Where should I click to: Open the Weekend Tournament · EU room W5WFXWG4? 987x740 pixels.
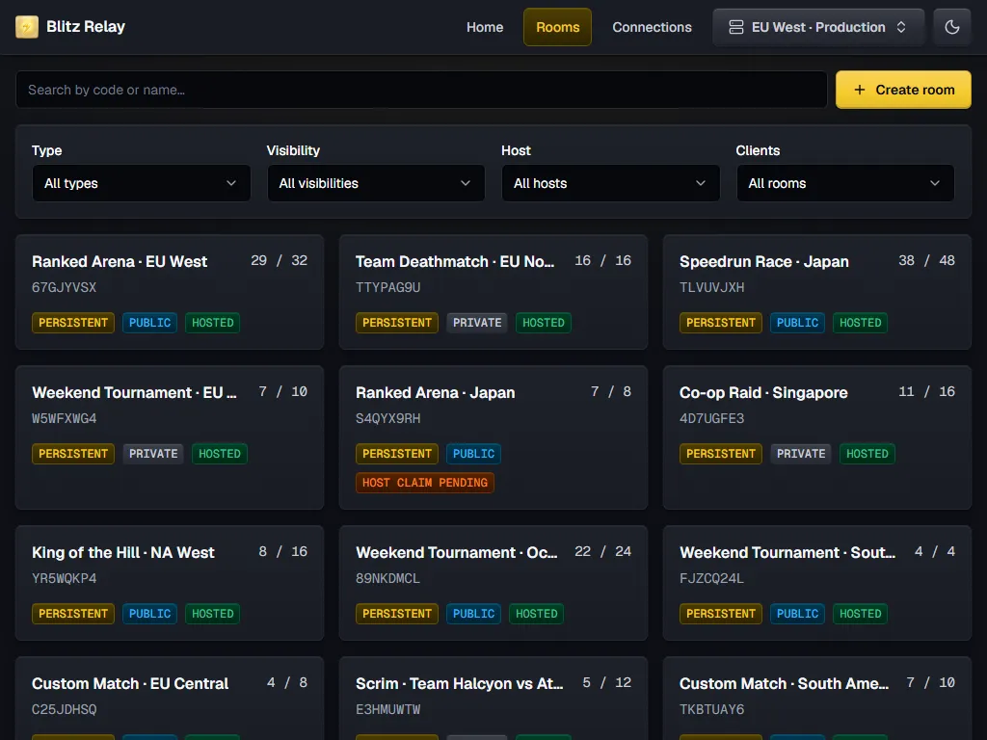pos(170,437)
